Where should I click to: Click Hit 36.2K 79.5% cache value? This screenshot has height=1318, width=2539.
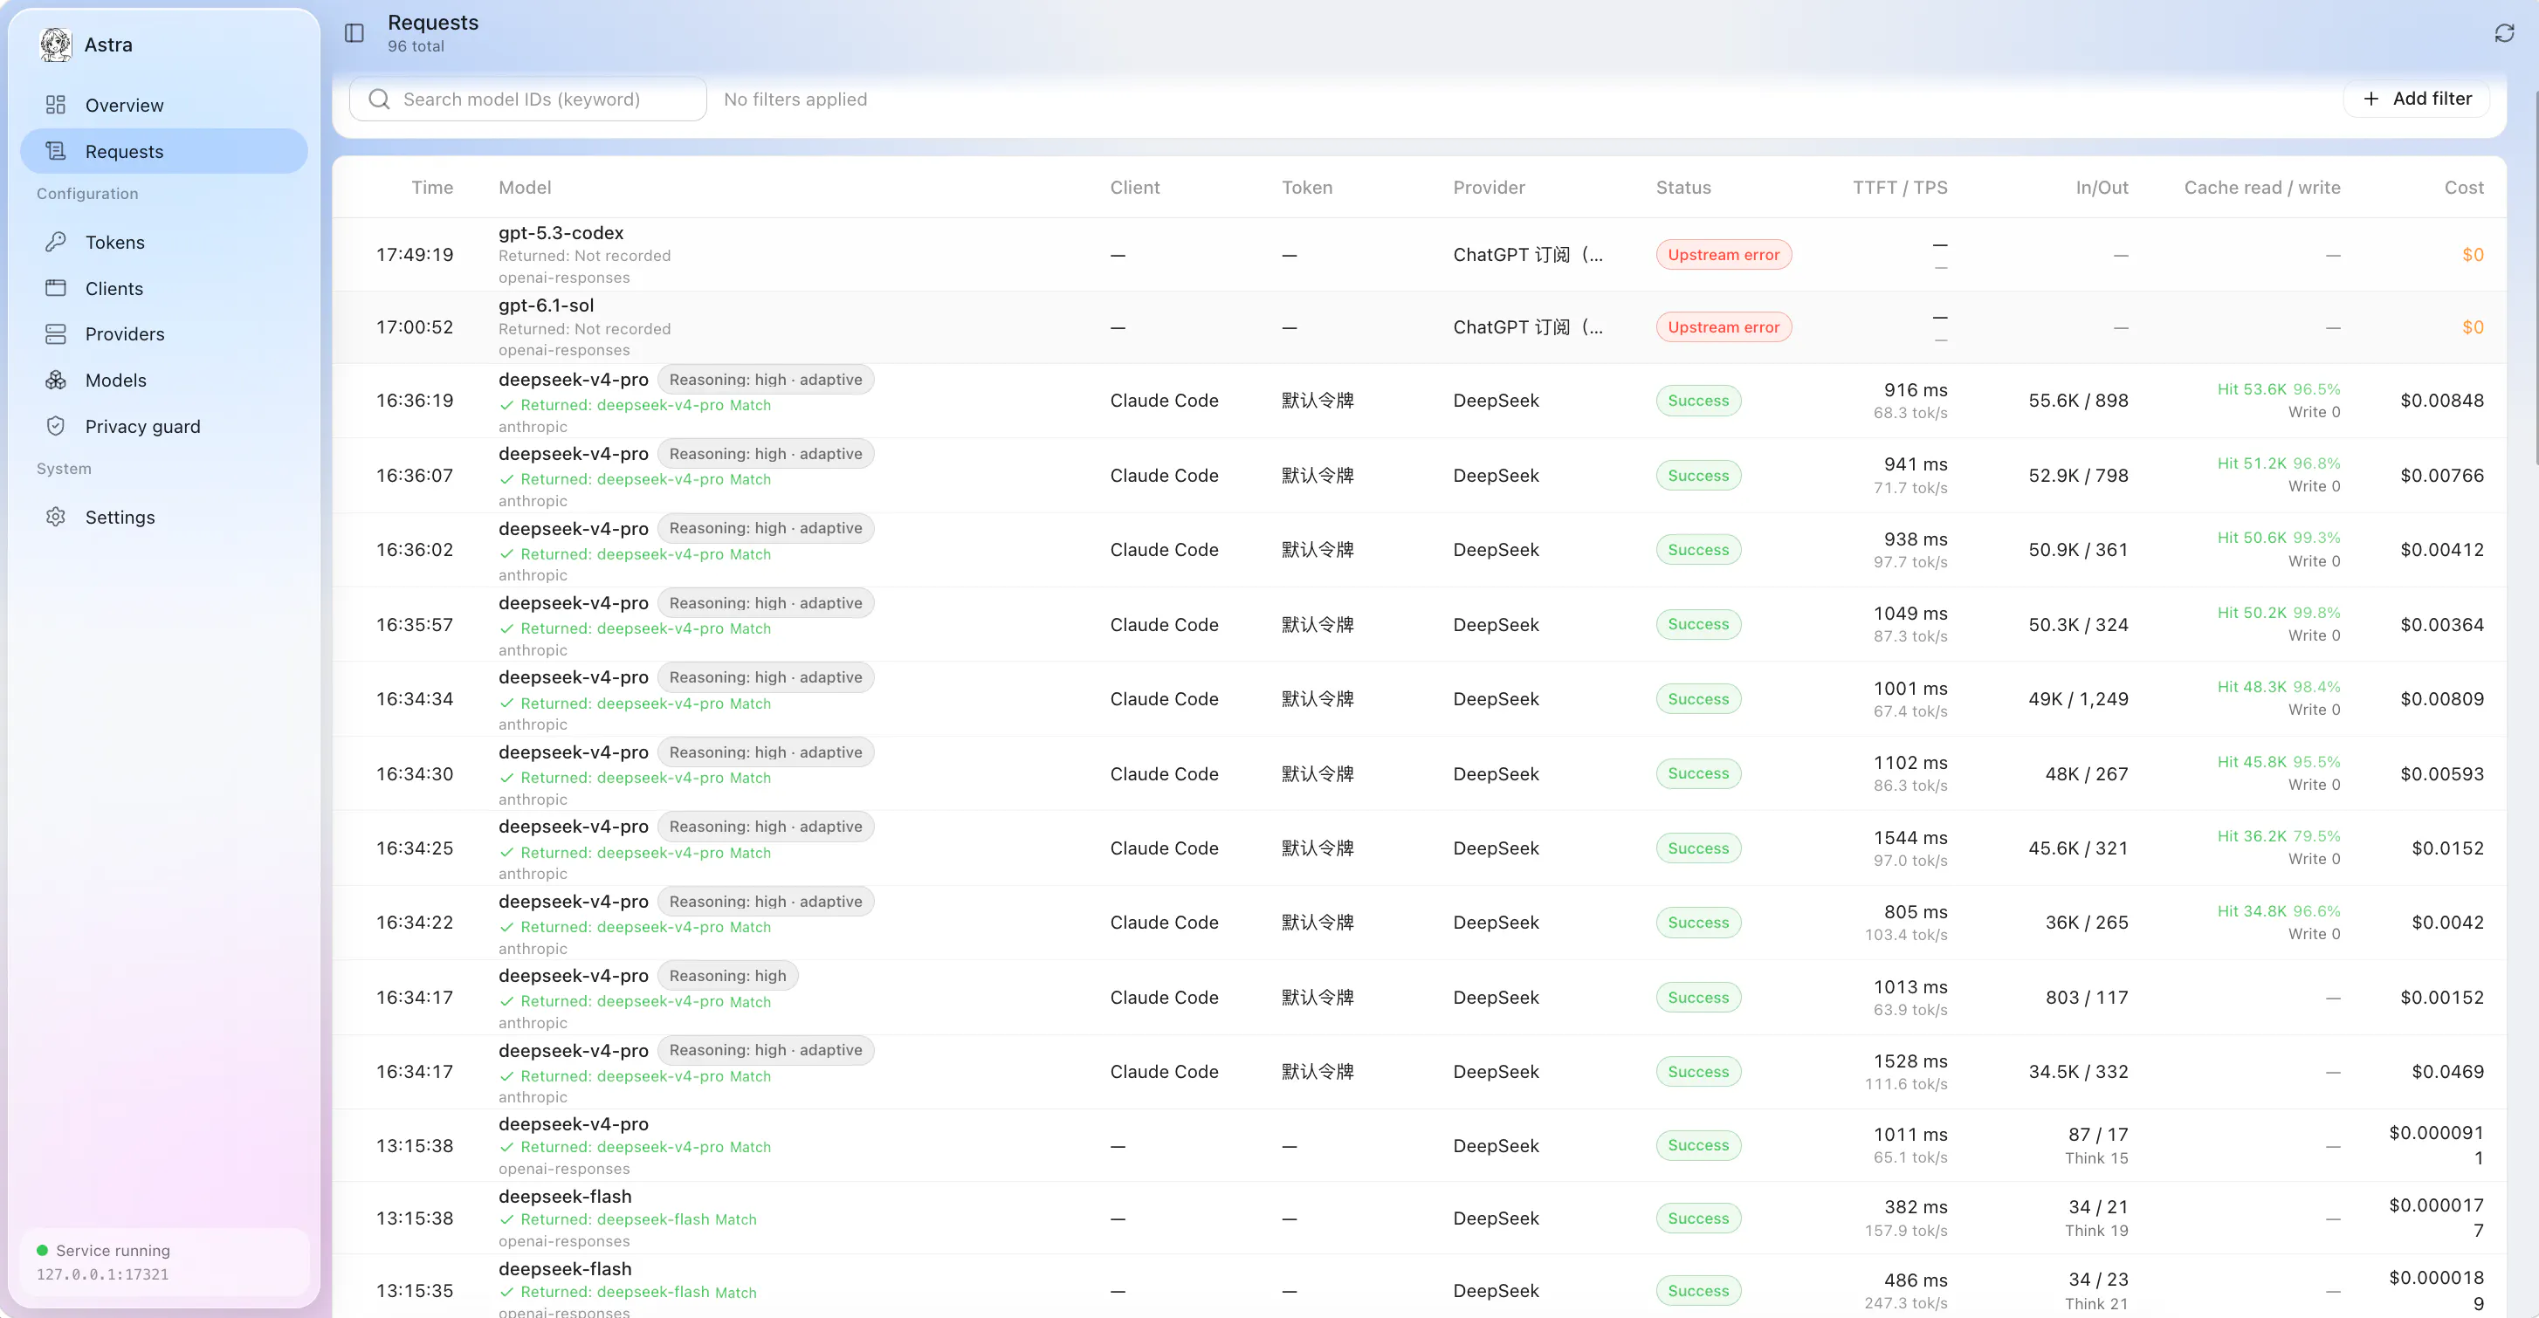tap(2278, 836)
